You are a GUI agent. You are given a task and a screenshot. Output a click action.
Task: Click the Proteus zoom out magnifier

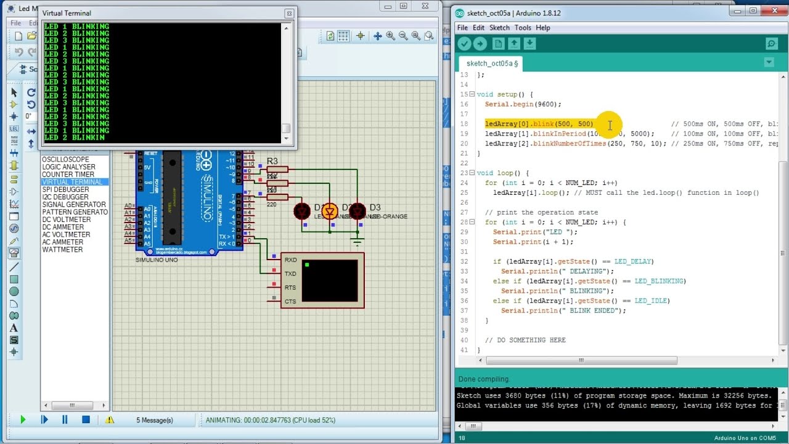[x=403, y=36]
